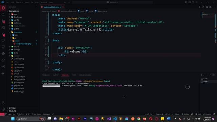Click New Terminal plus icon
Screen dimensions: 217x122
[201, 75]
